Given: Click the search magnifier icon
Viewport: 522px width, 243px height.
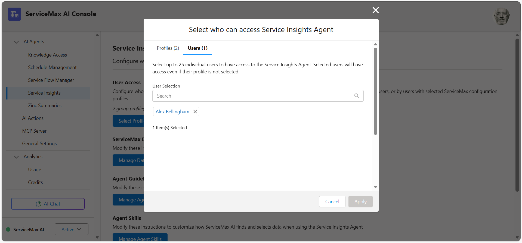Looking at the screenshot, I should tap(357, 96).
